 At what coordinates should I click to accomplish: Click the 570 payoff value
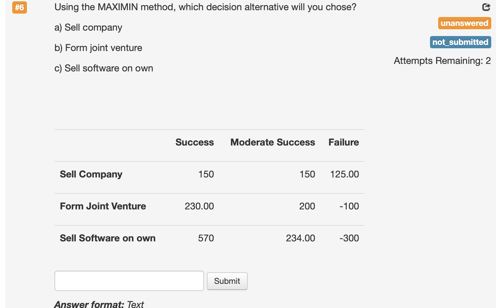205,238
